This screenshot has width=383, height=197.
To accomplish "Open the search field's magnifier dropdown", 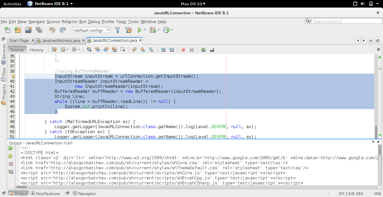I will 309,21.
